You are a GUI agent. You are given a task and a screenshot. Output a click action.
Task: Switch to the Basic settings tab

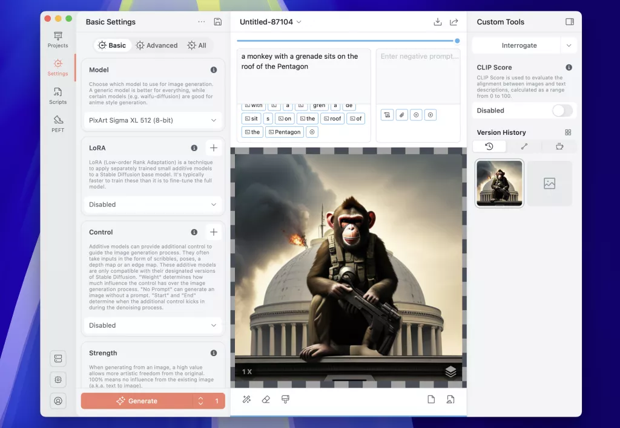[x=112, y=45]
